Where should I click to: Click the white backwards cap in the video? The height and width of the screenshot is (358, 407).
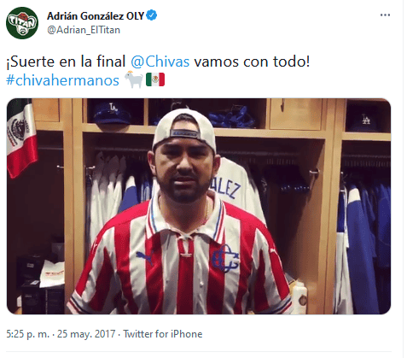[184, 126]
